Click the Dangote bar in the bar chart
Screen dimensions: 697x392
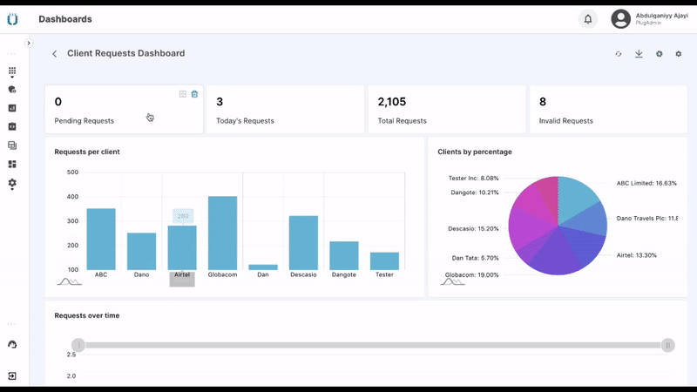pyautogui.click(x=343, y=255)
